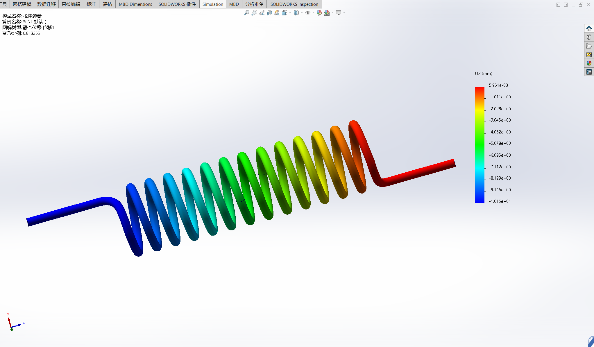This screenshot has width=594, height=347.
Task: Open SOLIDWORKS Resources home tab
Action: (589, 28)
